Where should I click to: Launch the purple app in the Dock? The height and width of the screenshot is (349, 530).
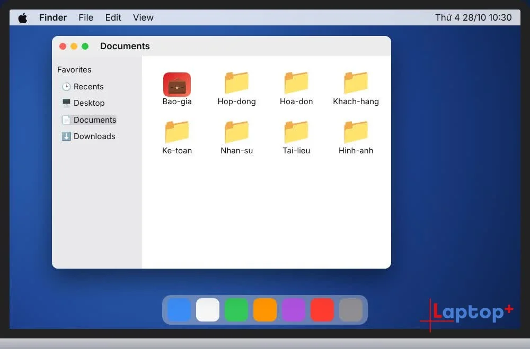click(294, 309)
